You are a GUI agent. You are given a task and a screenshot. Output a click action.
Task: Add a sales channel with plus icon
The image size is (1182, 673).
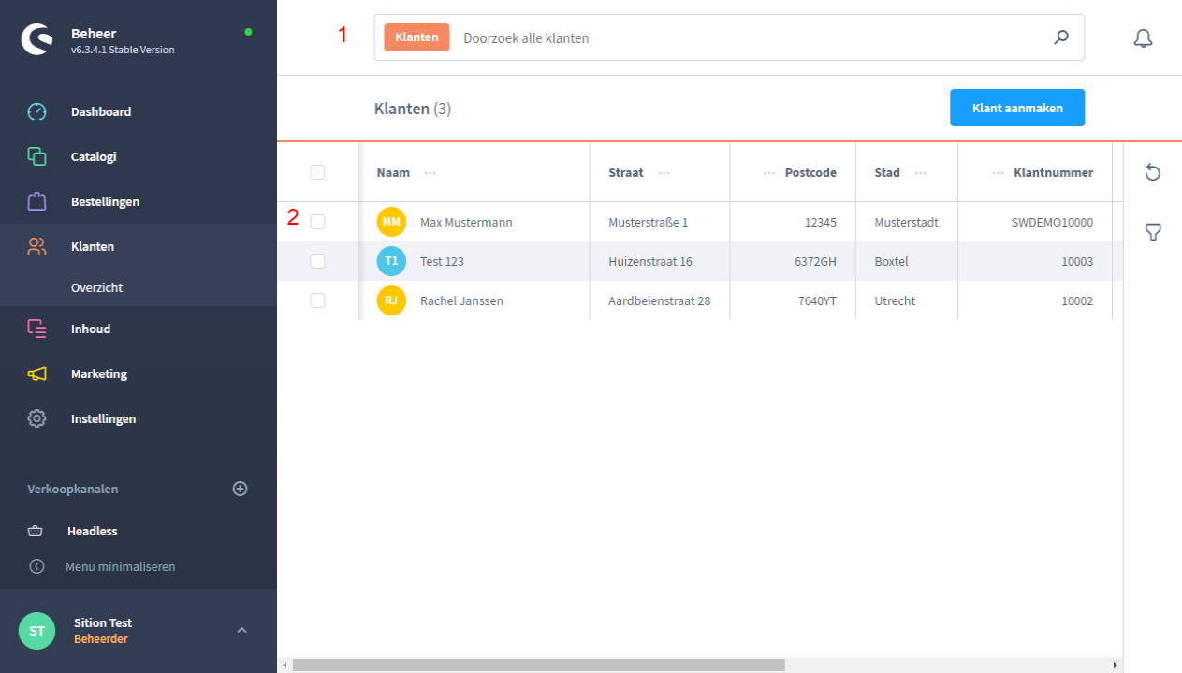point(241,489)
